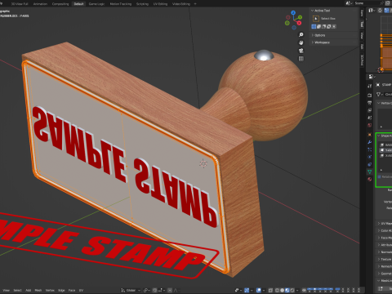Click the Scene name field at top right
The image size is (392, 294).
pos(367,3)
